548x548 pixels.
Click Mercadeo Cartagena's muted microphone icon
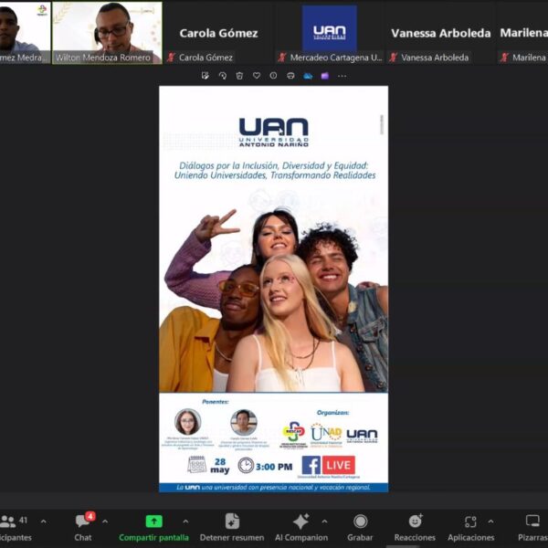click(x=282, y=58)
